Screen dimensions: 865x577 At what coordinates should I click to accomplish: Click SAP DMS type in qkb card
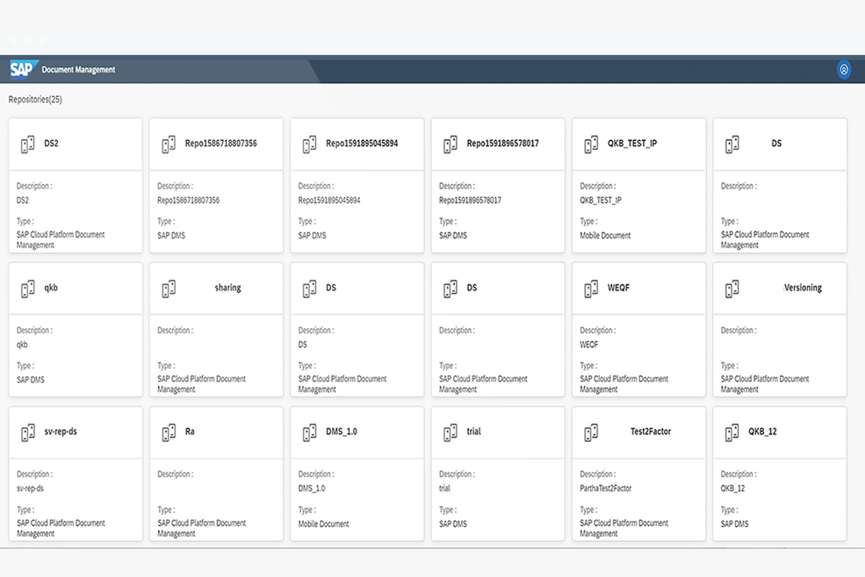[30, 380]
